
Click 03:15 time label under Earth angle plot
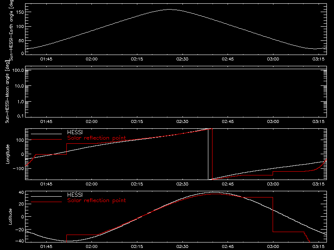(319, 59)
